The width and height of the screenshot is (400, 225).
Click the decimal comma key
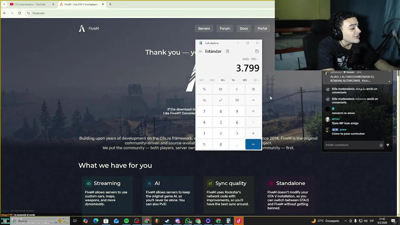pos(237,144)
